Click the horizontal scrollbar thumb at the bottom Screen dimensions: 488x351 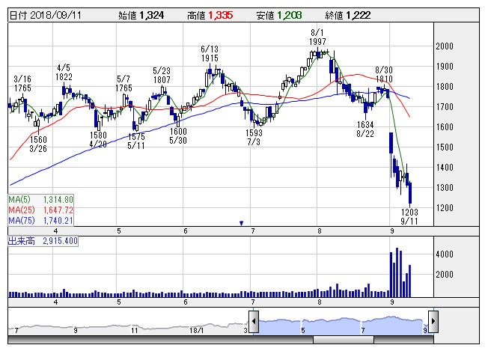(344, 340)
